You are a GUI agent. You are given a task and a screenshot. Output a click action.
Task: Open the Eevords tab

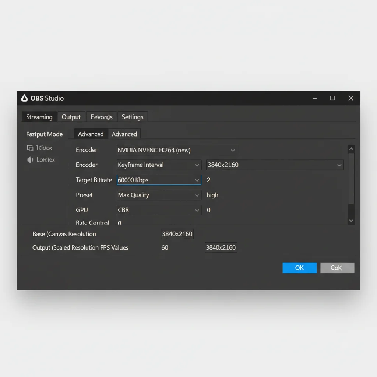tap(102, 117)
